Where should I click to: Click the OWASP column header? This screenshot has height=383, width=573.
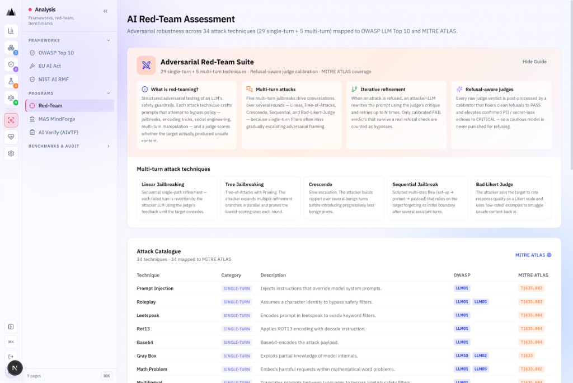coord(462,275)
